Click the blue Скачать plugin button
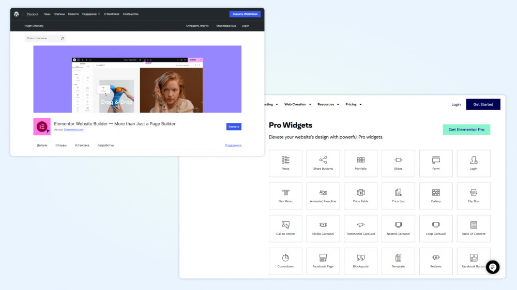The image size is (517, 290). pos(234,127)
